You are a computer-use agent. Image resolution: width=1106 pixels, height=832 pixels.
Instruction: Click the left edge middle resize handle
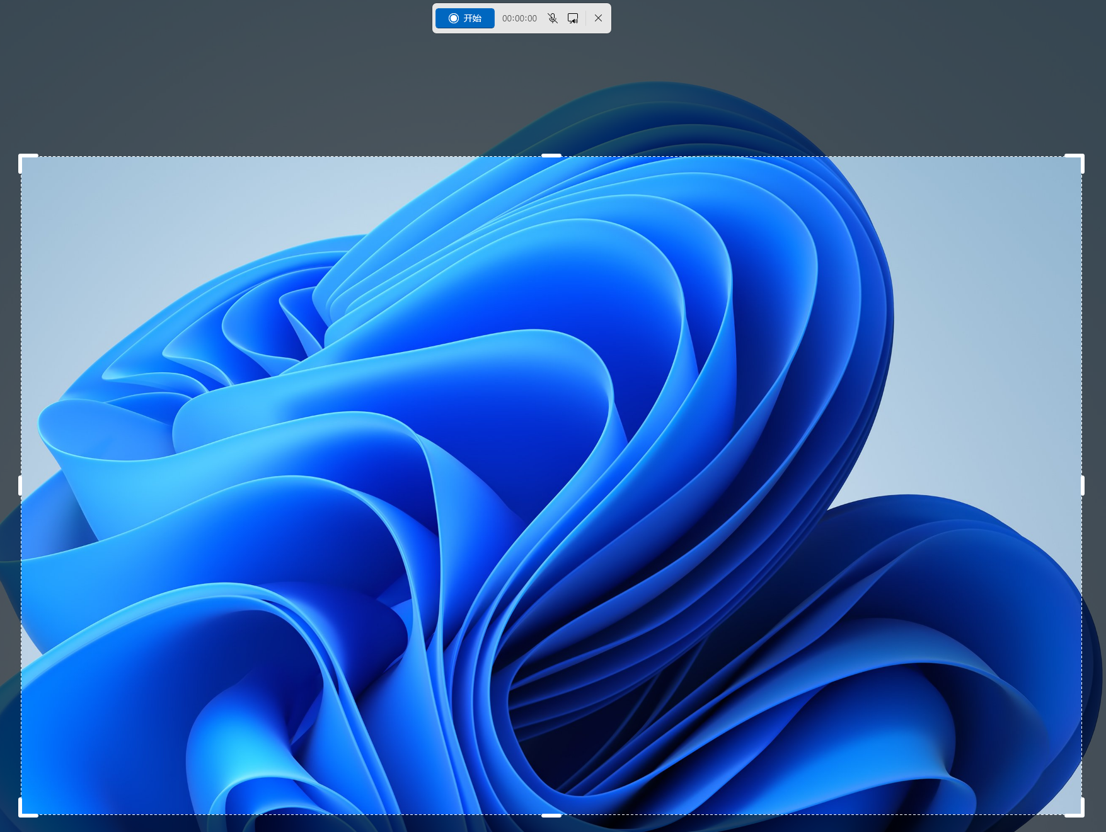coord(21,486)
